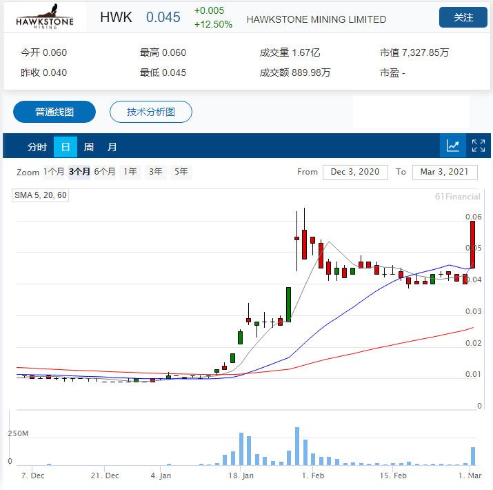Set zoom to 1个月
The image size is (493, 490).
pos(54,172)
